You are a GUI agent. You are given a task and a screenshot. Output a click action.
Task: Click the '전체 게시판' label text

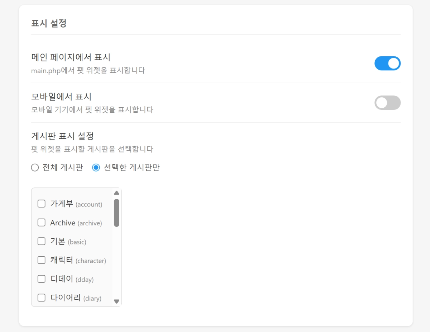click(x=63, y=168)
